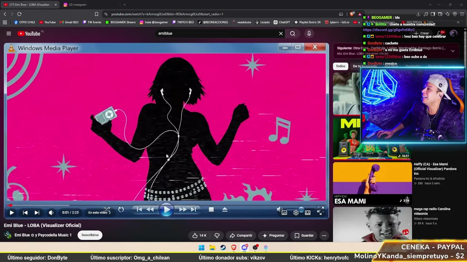467x262 pixels.
Task: Open a new browser tab
Action: pos(124,5)
